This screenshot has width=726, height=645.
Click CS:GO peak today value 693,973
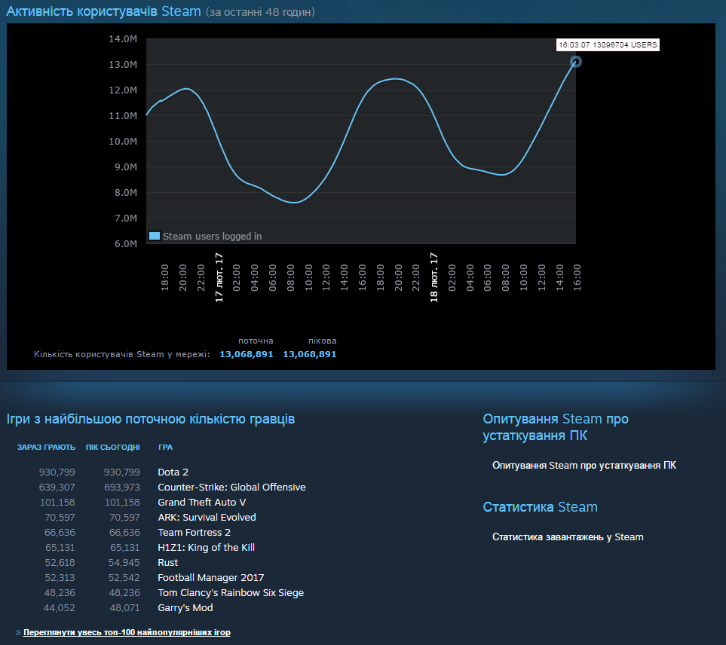[122, 488]
